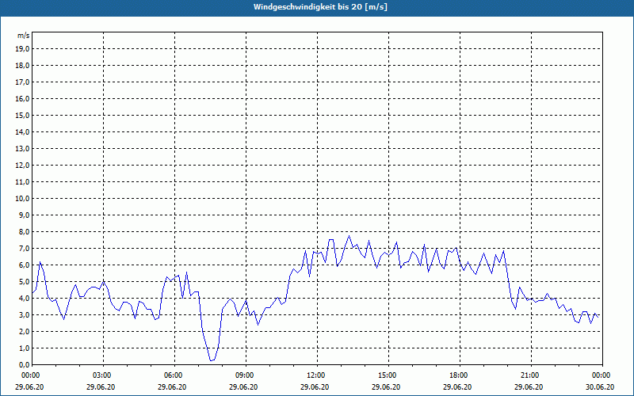Select the 3,0 y-axis label

click(24, 314)
